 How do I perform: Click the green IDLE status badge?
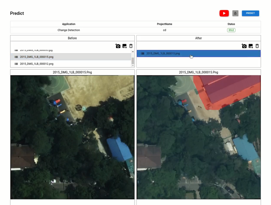coord(231,30)
